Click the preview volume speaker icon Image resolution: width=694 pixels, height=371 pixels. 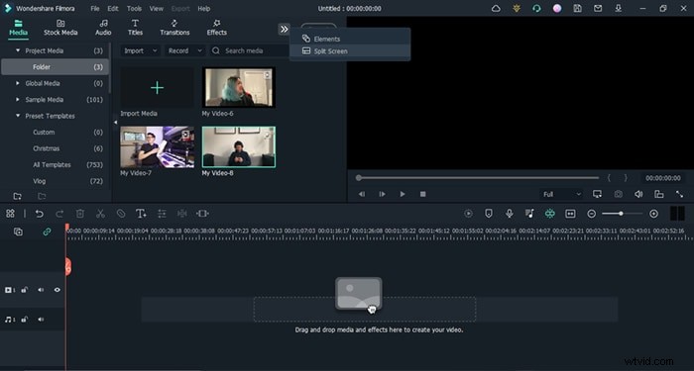pos(638,194)
